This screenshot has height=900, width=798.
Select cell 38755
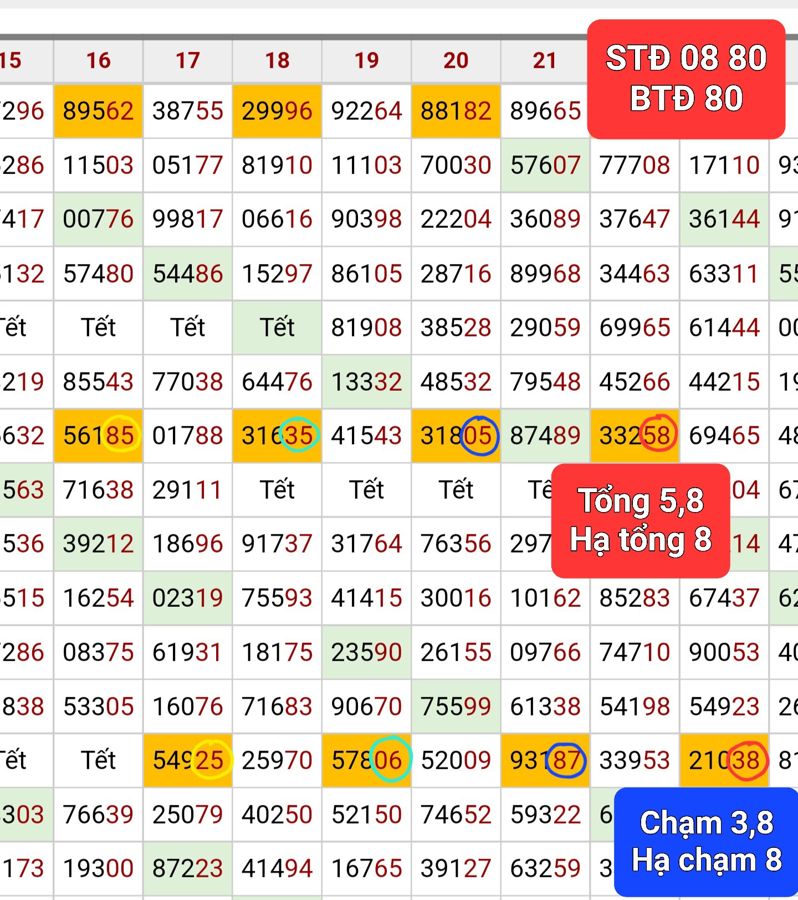coord(188,111)
